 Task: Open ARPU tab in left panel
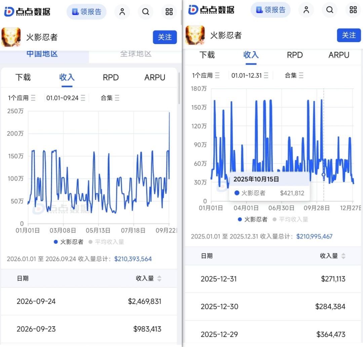155,77
